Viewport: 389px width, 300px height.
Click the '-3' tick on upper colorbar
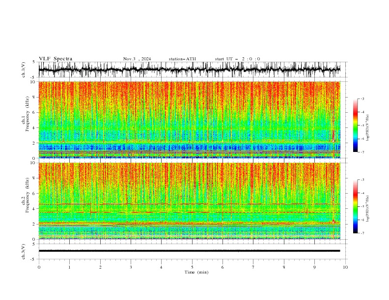(362, 99)
